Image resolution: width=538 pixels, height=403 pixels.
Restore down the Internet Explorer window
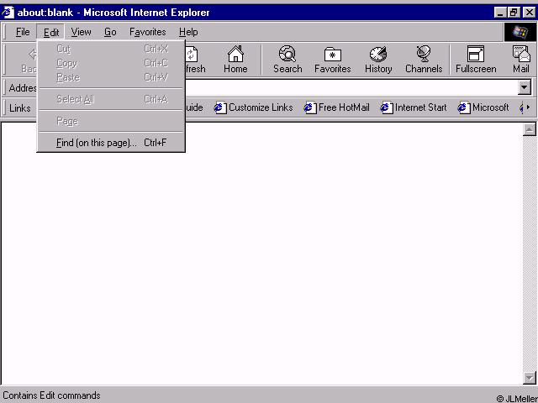pyautogui.click(x=514, y=13)
